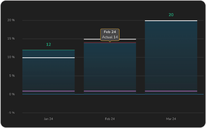Click the green data label 12

tap(49, 45)
